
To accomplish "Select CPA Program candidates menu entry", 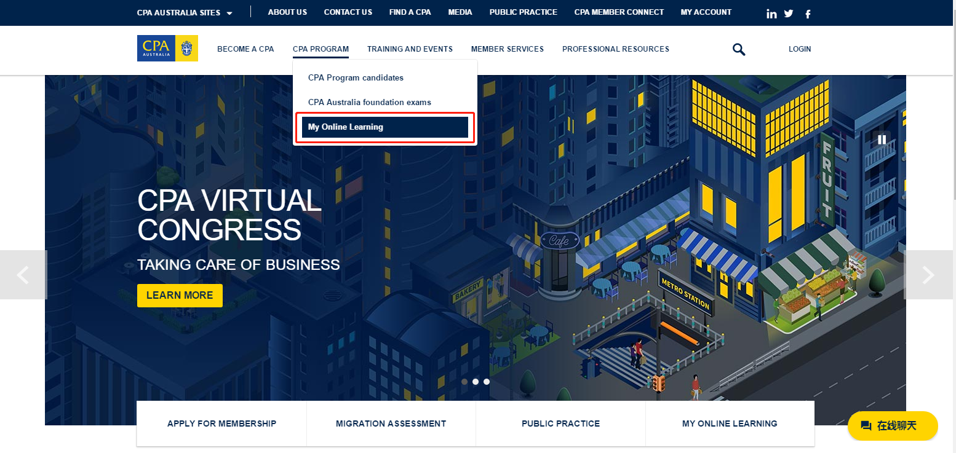I will pos(385,77).
